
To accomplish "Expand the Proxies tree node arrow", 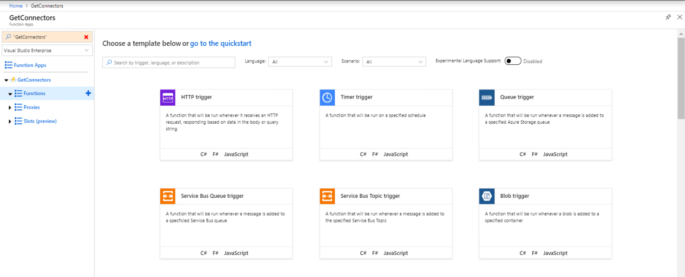I will [10, 107].
